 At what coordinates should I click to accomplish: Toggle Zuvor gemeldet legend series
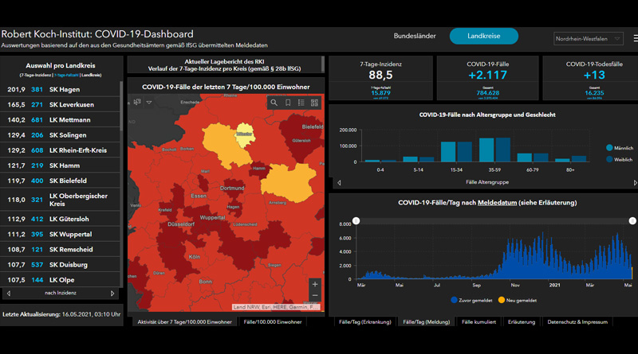pos(471,301)
